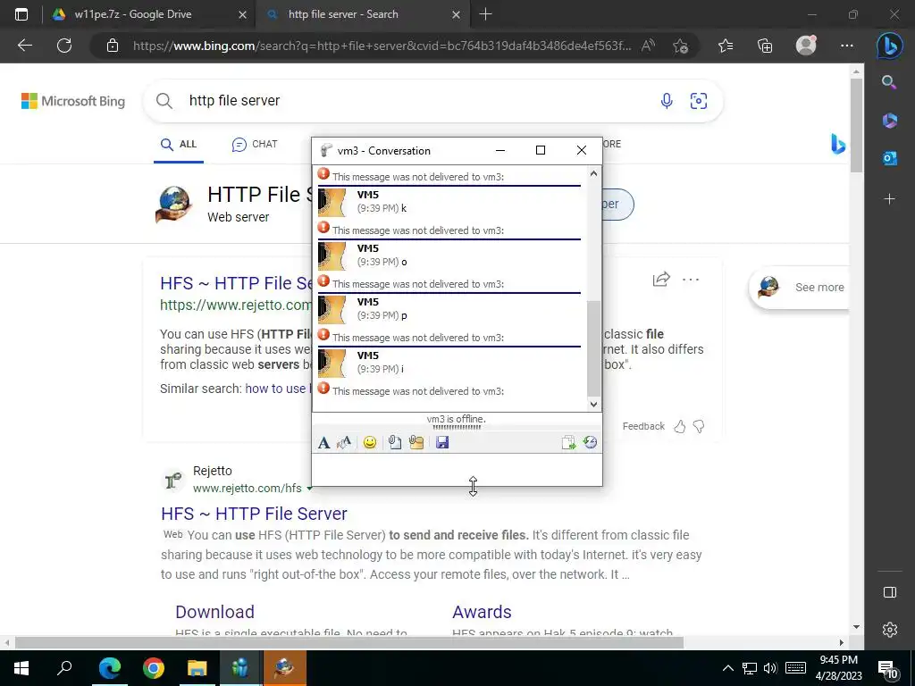The width and height of the screenshot is (915, 686).
Task: Click the VM5 avatar next to message p
Action: 332,309
